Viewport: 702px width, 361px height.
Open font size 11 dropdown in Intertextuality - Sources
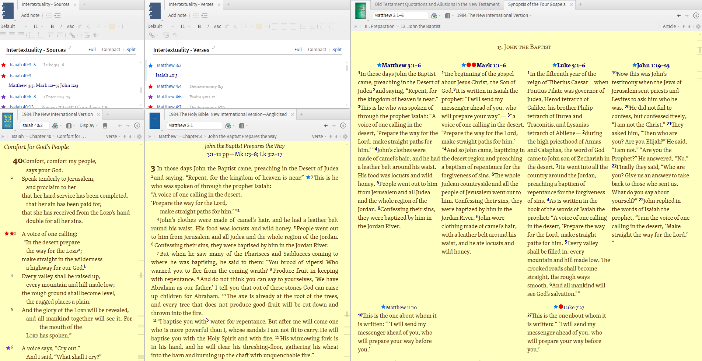(x=38, y=26)
